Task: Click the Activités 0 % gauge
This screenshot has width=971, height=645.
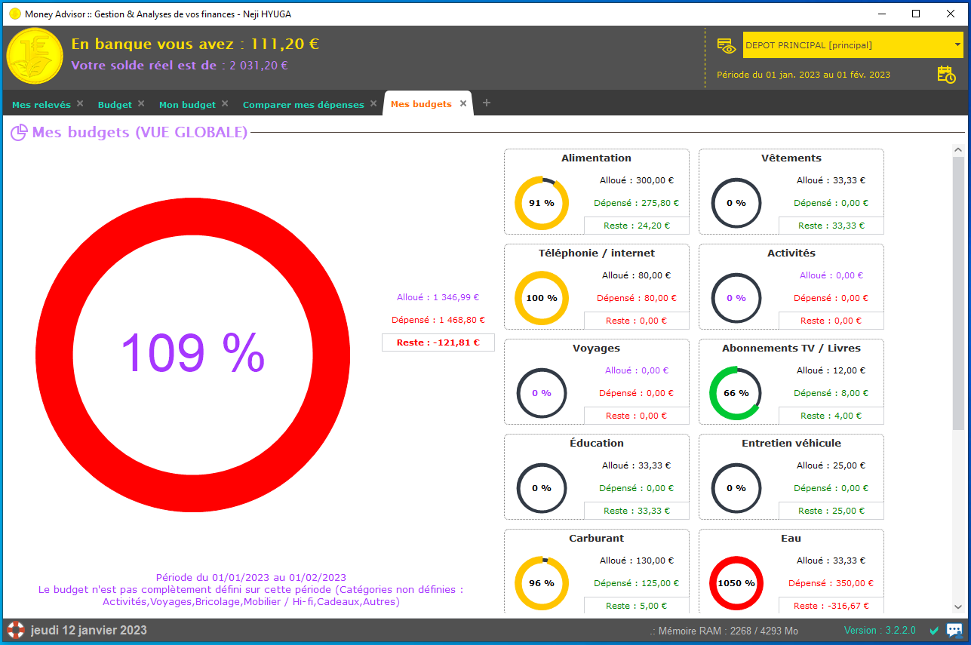Action: 736,298
